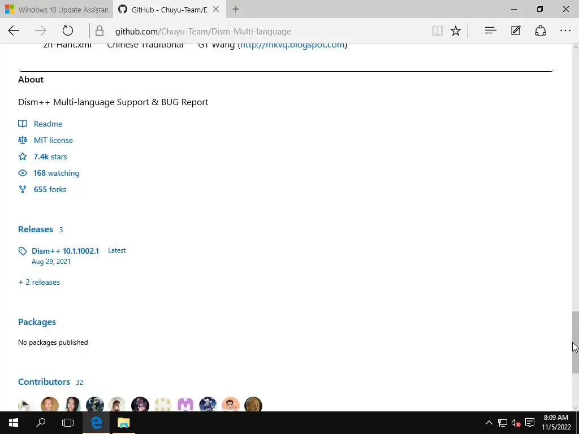The image size is (579, 434).
Task: Open Reading view book icon
Action: (438, 31)
